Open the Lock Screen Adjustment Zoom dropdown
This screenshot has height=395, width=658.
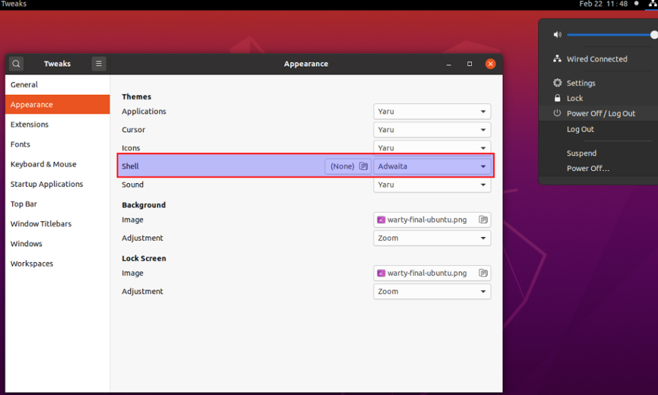432,292
